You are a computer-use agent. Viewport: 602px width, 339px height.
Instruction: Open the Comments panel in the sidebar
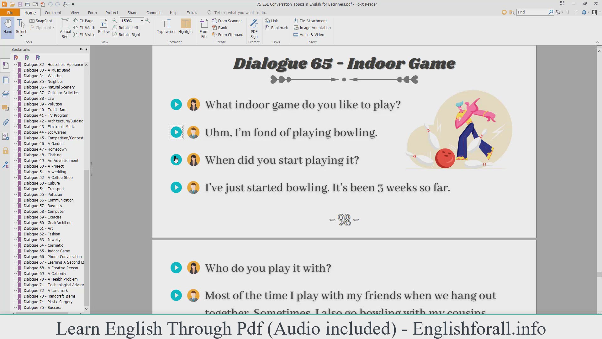click(6, 108)
